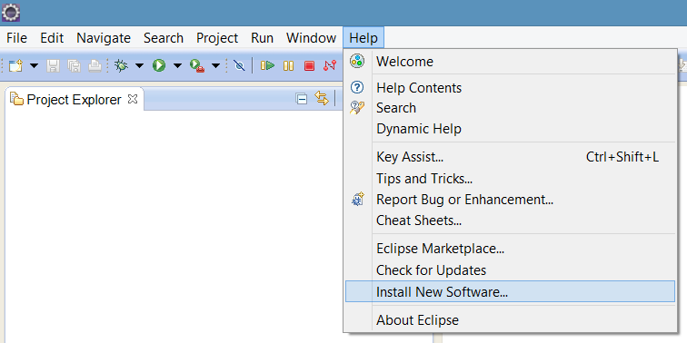
Task: Click the Disconnect debug icon
Action: [x=330, y=66]
